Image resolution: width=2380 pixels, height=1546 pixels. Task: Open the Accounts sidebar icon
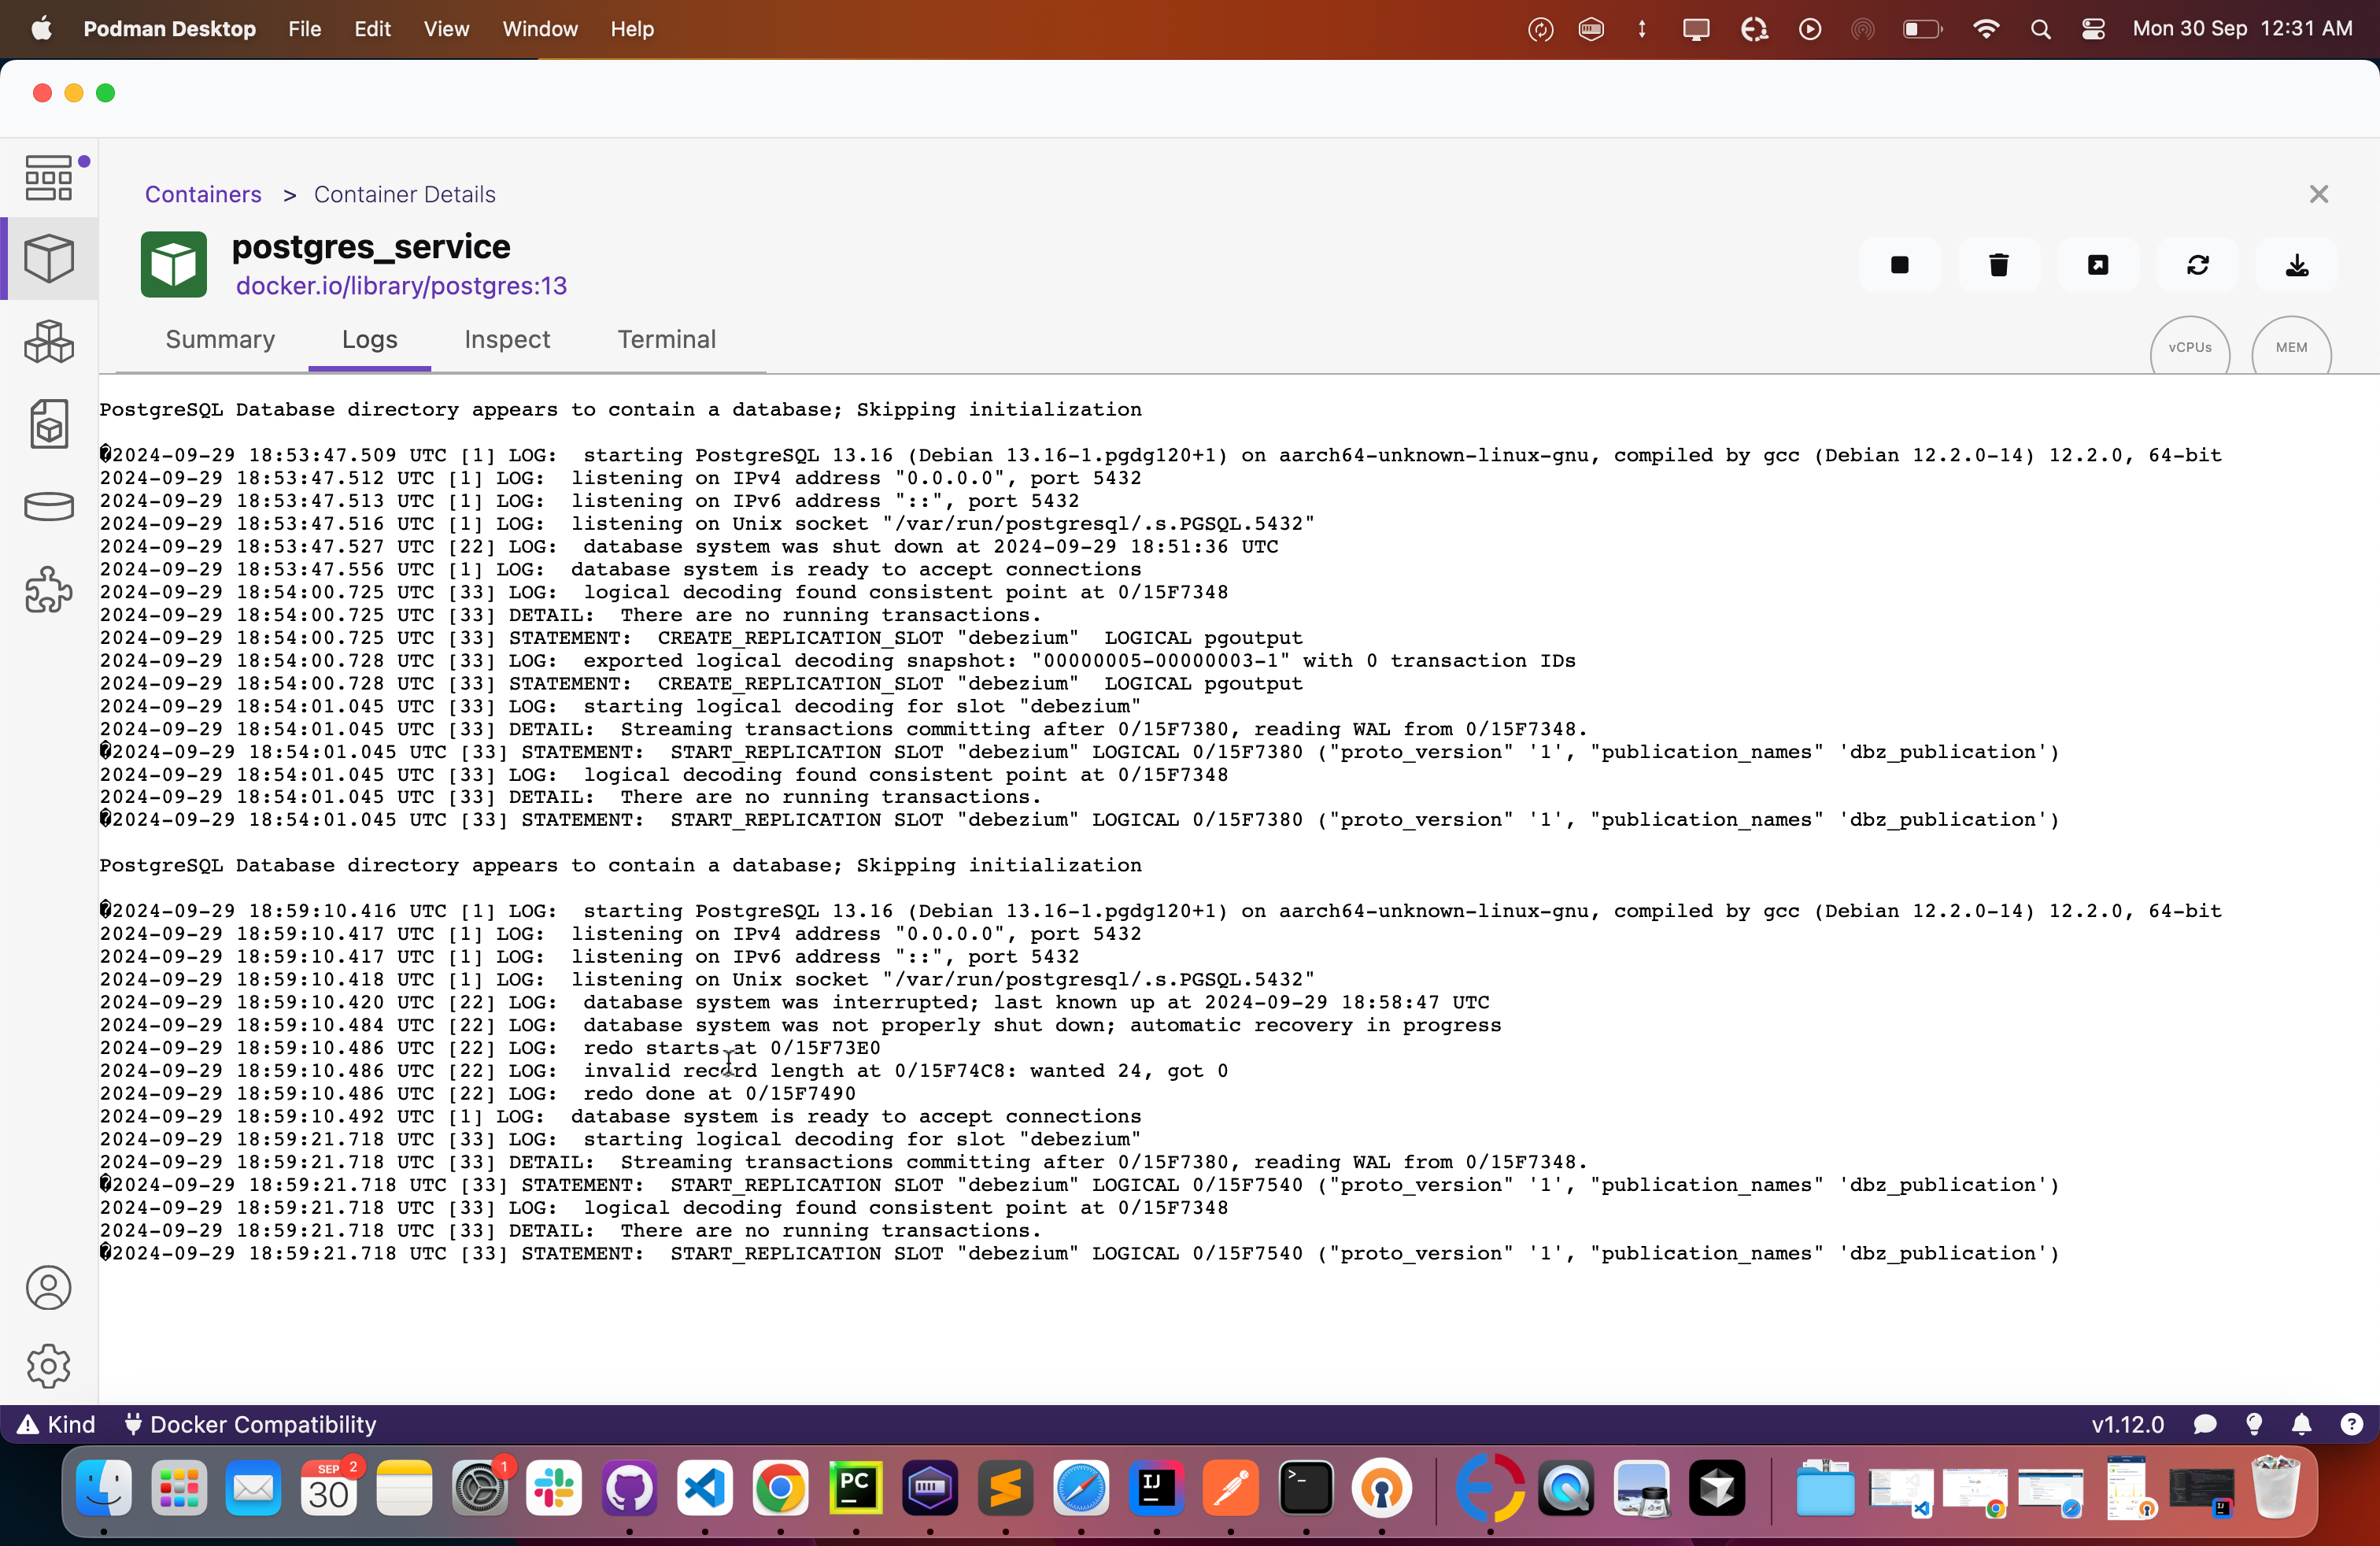coord(48,1288)
